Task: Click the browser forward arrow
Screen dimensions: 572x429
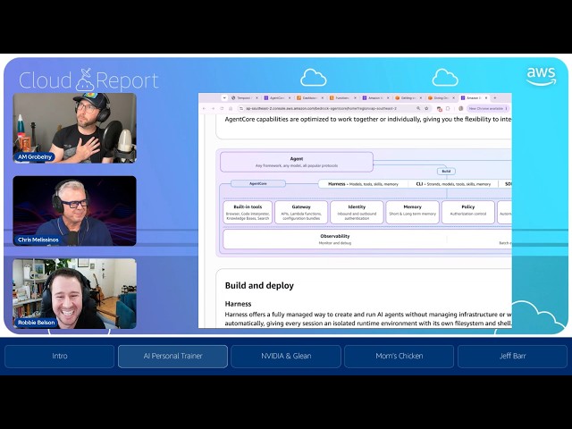Action: click(x=213, y=109)
